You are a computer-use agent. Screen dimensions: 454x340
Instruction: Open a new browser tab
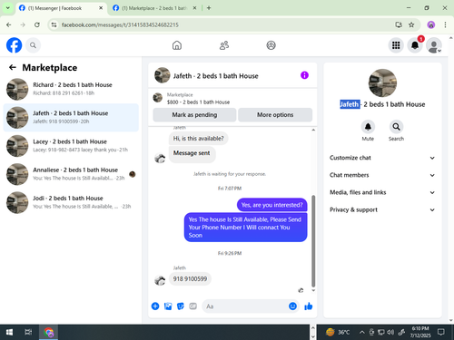point(209,8)
